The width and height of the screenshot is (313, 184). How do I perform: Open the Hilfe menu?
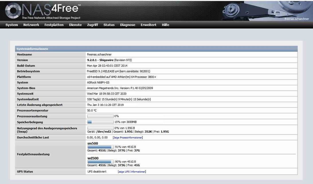tap(165, 25)
